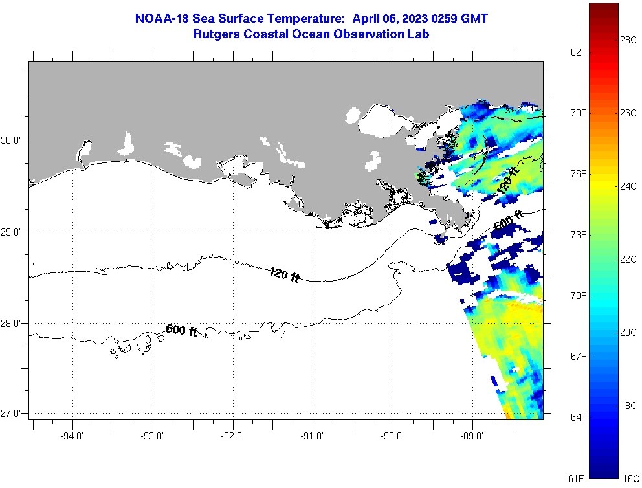This screenshot has width=642, height=488.
Task: Click the 20C temperature label
Action: pyautogui.click(x=628, y=332)
